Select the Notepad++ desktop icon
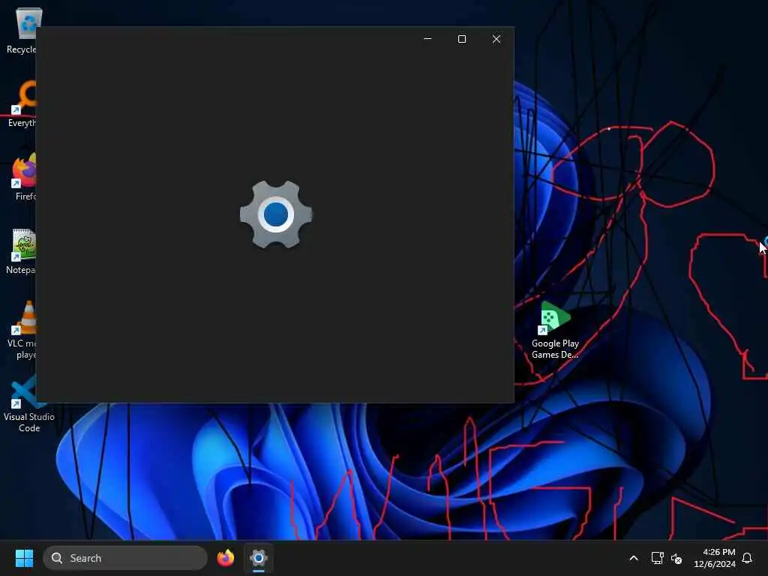Screen dimensions: 768x576 [20, 252]
